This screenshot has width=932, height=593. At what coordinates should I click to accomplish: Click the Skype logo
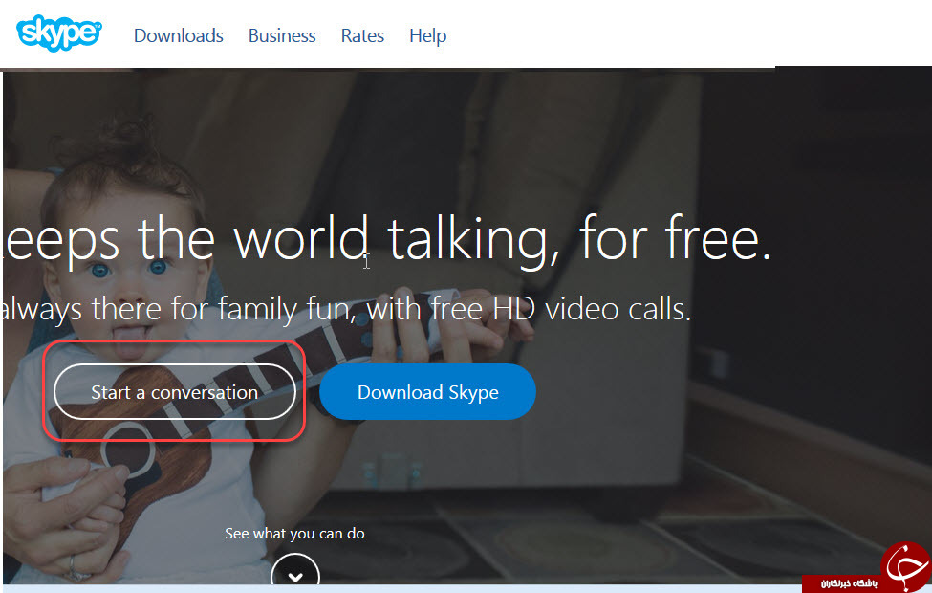pos(59,33)
